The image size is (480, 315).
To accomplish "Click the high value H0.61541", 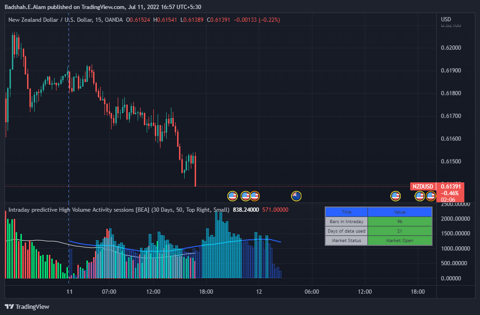I will tap(165, 20).
